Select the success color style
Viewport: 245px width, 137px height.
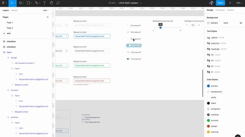213,120
